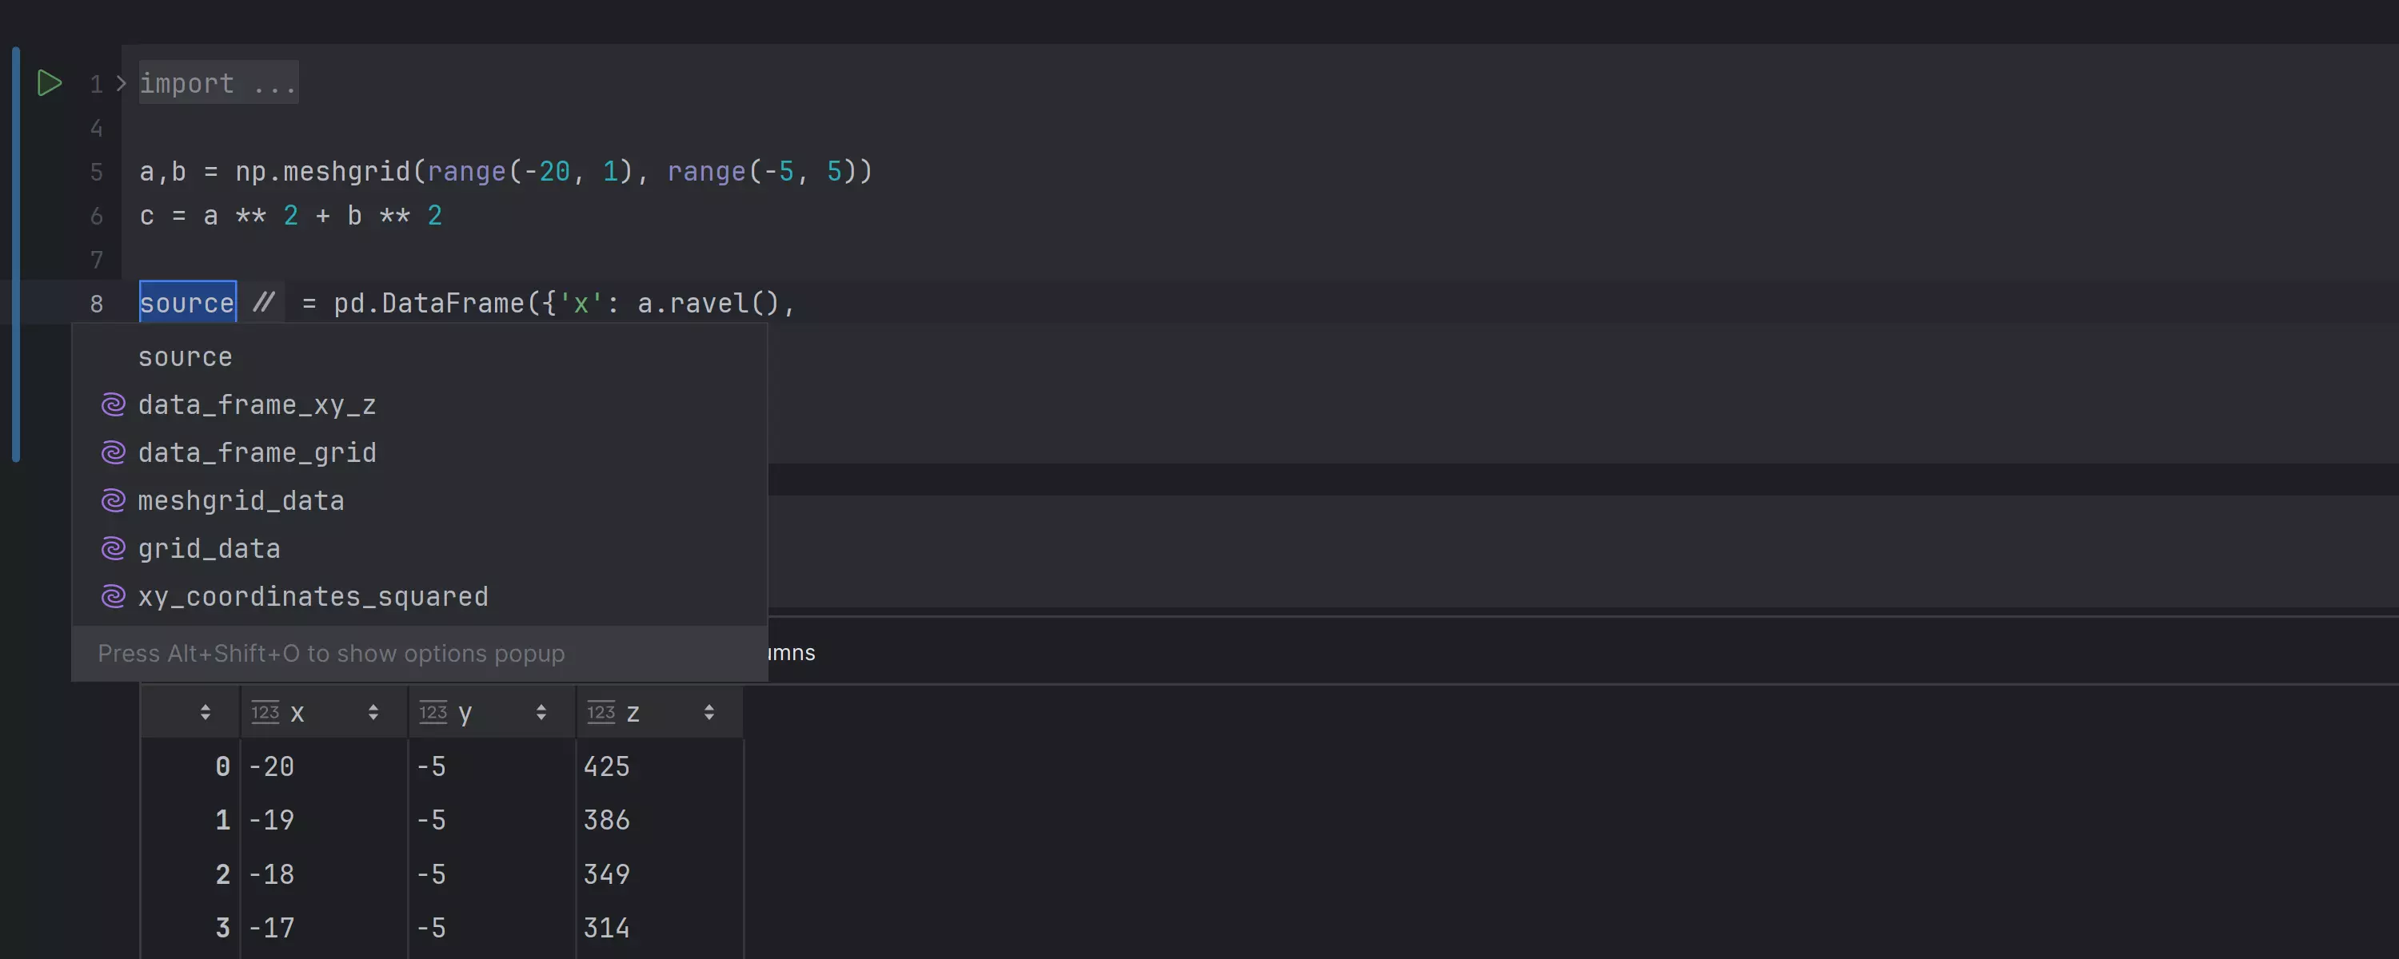
Task: Select row index 2 in the table
Action: point(222,874)
